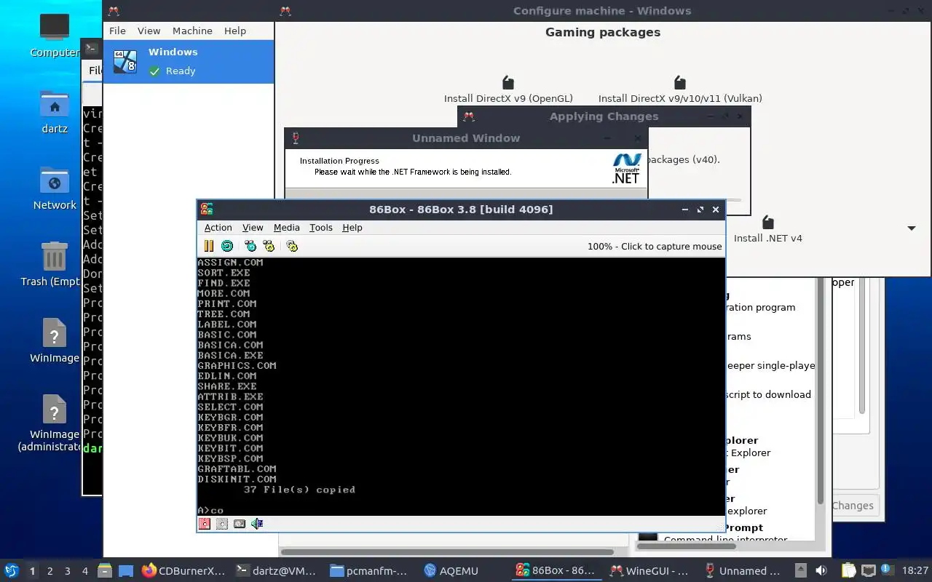Image resolution: width=932 pixels, height=582 pixels.
Task: Click the Install DirectX v9 (OpenGL) package icon
Action: click(508, 82)
